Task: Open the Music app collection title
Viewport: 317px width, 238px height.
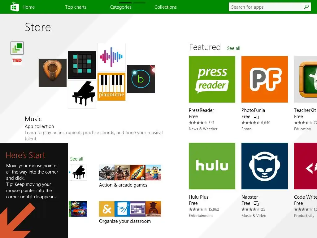Action: 33,119
